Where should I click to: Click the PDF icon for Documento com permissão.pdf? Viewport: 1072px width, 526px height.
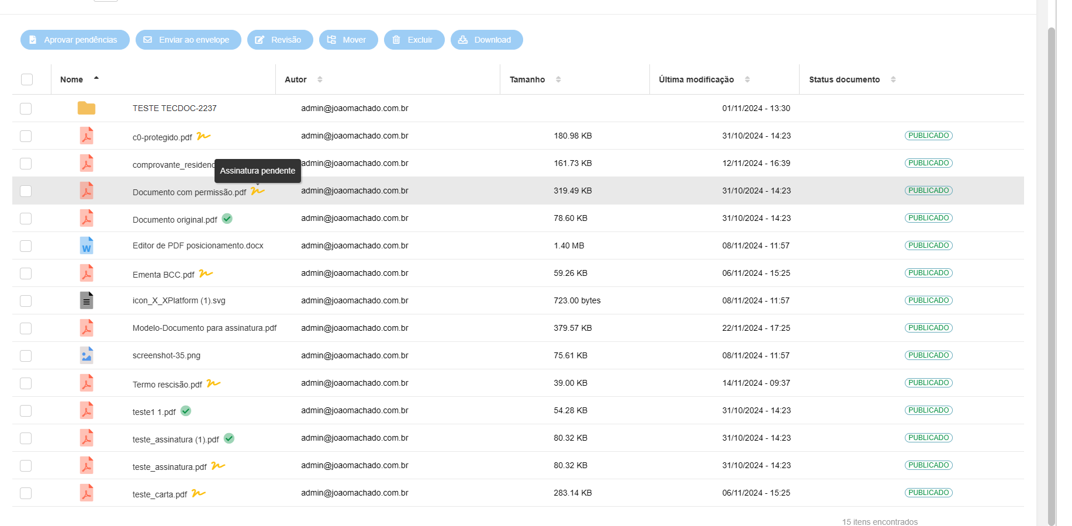click(x=87, y=191)
